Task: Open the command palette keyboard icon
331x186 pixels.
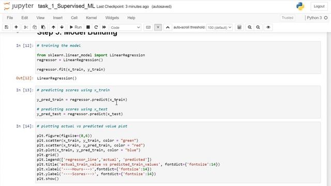Action: (x=148, y=27)
